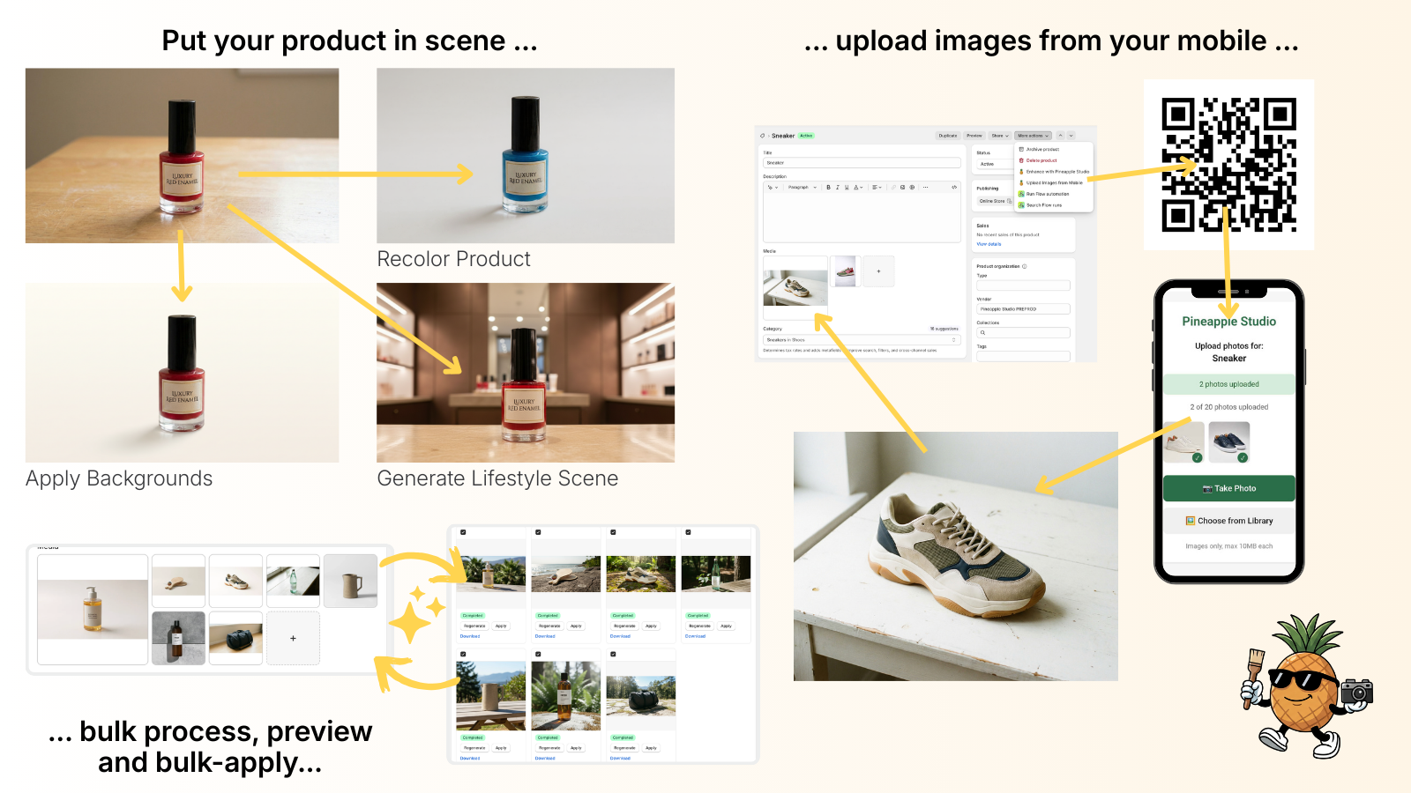Toggle the checkbox above the forest sneaker image
Screen dimensions: 1411x793
[x=613, y=532]
